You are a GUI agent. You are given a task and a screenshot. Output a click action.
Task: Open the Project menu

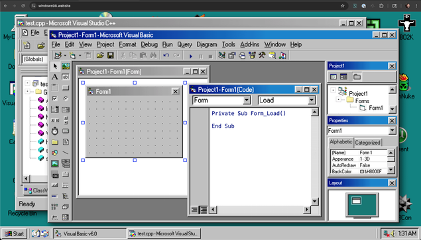(x=105, y=44)
